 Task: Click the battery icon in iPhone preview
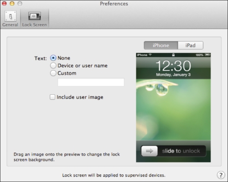pos(207,55)
